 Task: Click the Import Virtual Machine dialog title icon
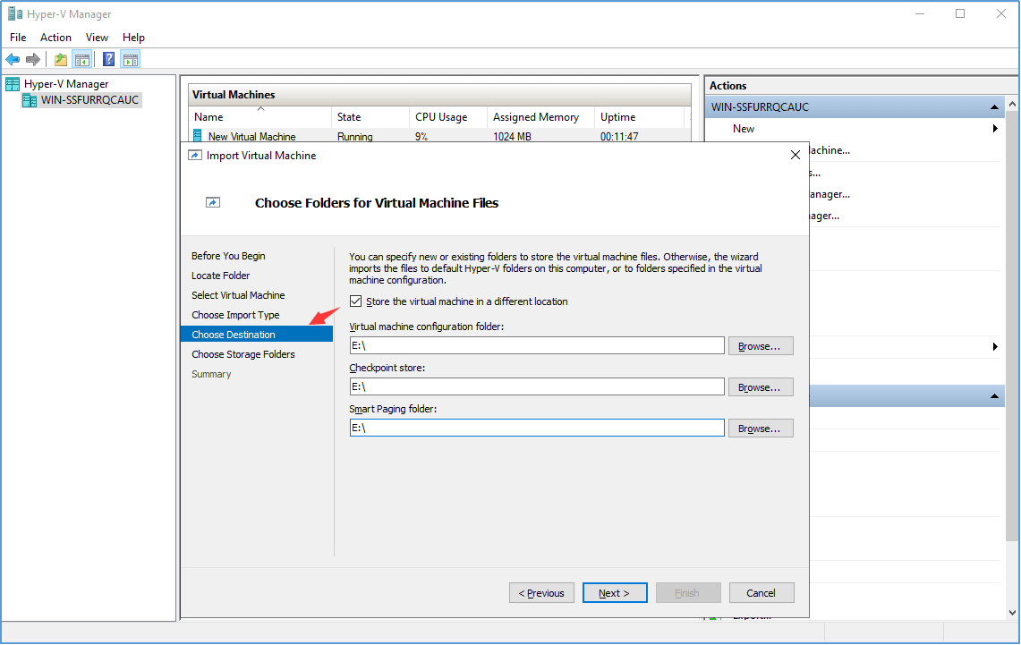[195, 155]
